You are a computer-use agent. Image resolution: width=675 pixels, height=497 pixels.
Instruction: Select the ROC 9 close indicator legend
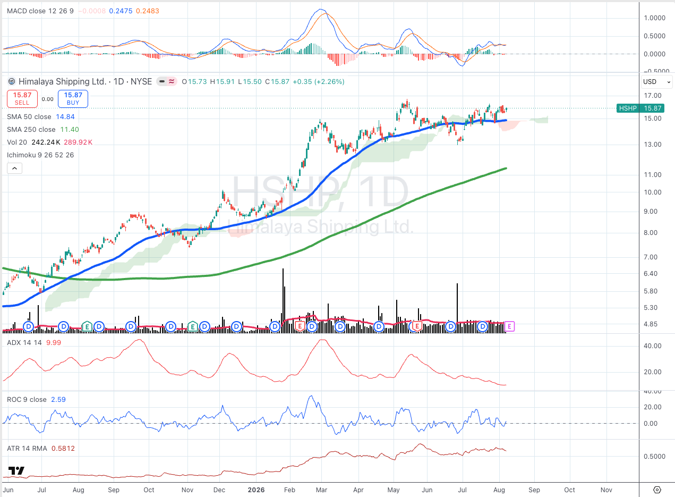click(x=27, y=399)
